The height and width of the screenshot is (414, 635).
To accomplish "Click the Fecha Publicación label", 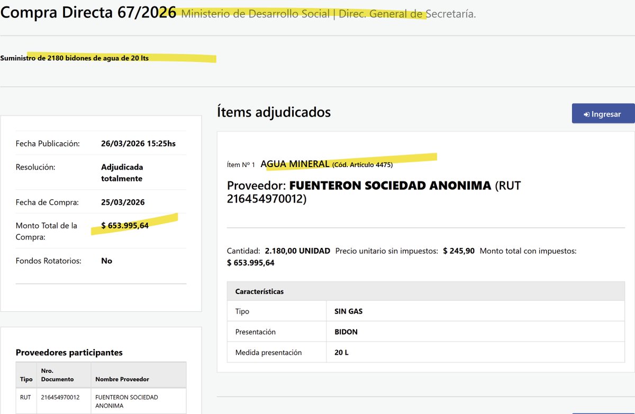I will click(48, 143).
